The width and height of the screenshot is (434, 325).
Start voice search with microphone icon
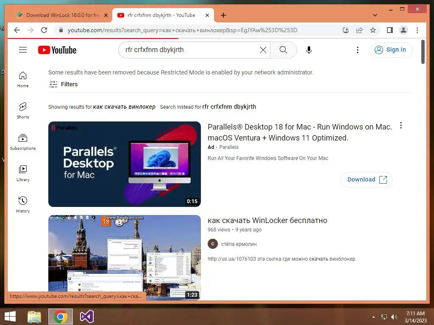(x=309, y=50)
